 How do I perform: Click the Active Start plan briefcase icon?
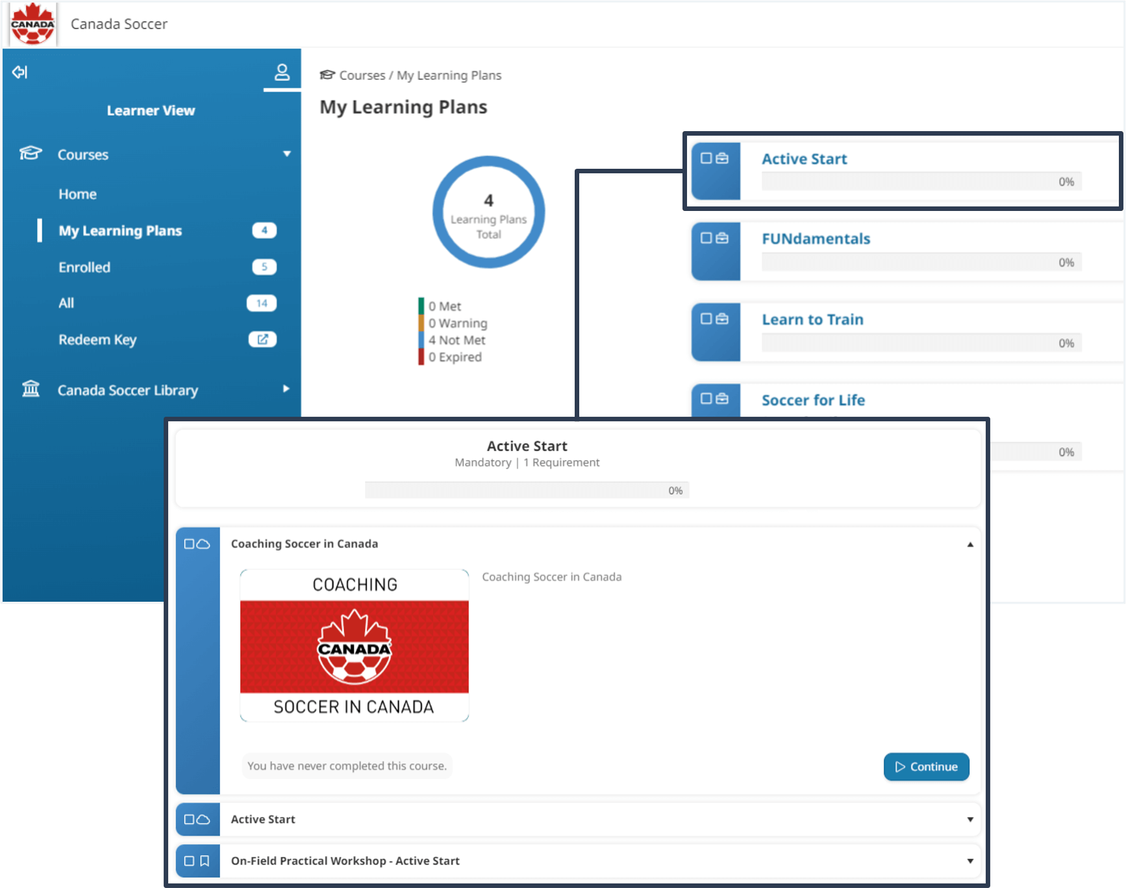pyautogui.click(x=722, y=158)
